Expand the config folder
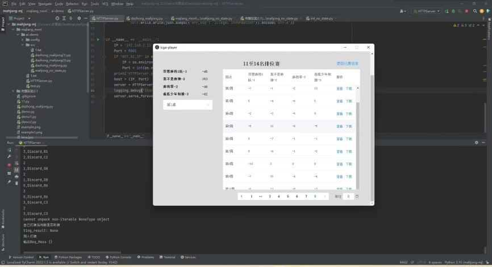Screen dimensions: 492x267 pos(23,40)
